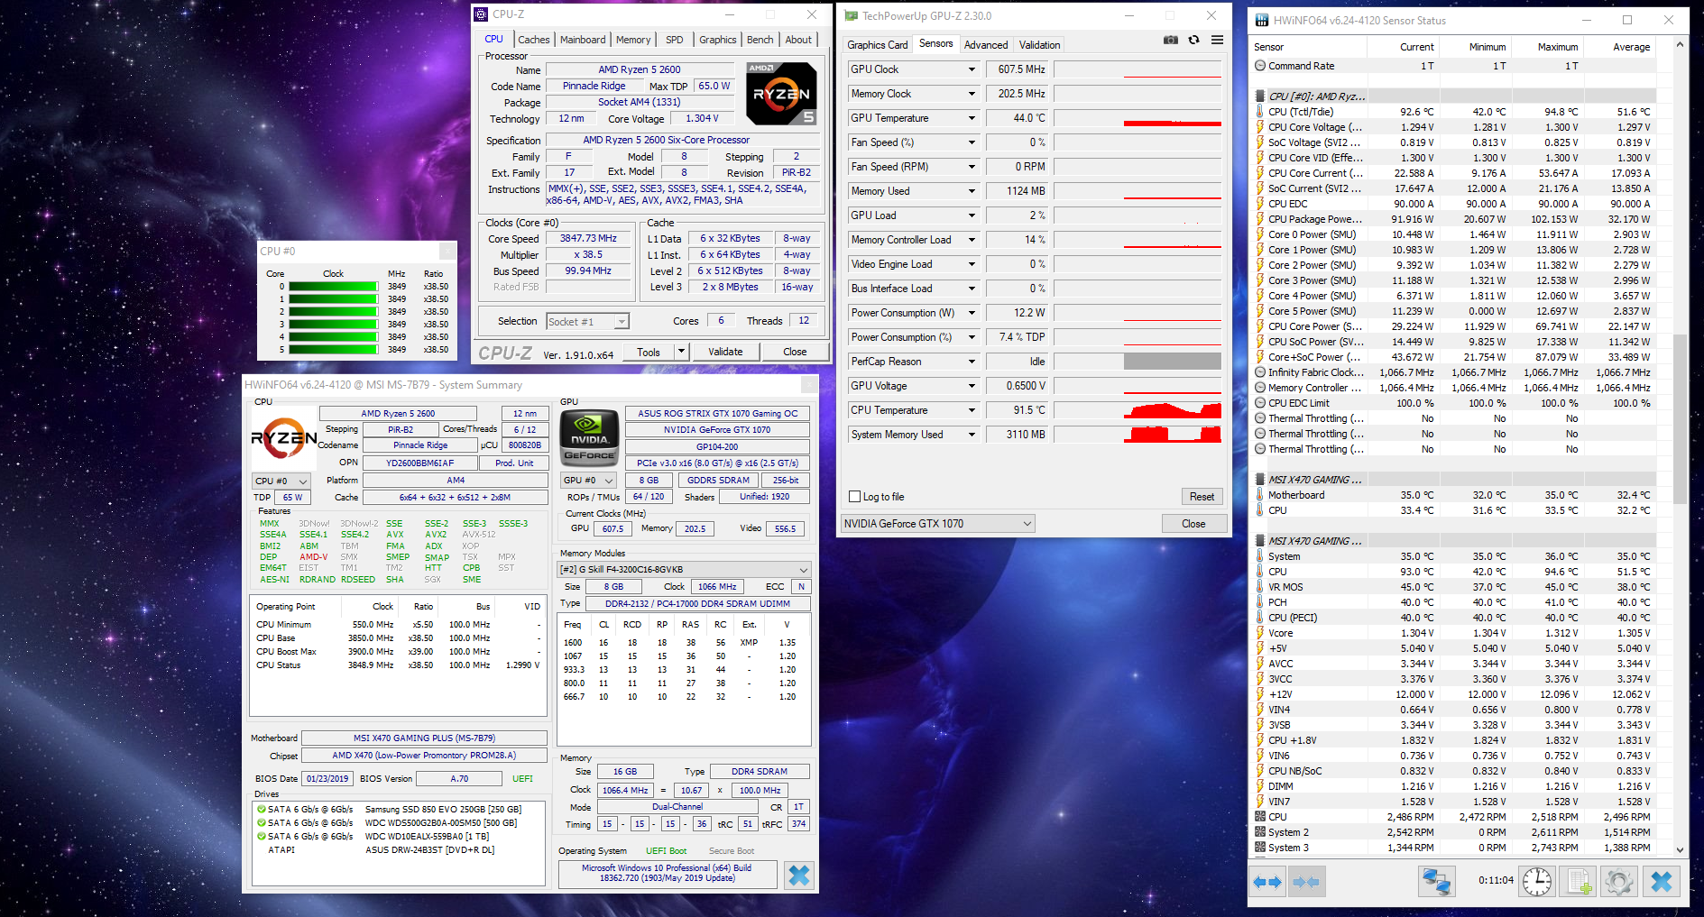Viewport: 1704px width, 917px height.
Task: Click the CPU-Z title bar app icon
Action: 482,14
